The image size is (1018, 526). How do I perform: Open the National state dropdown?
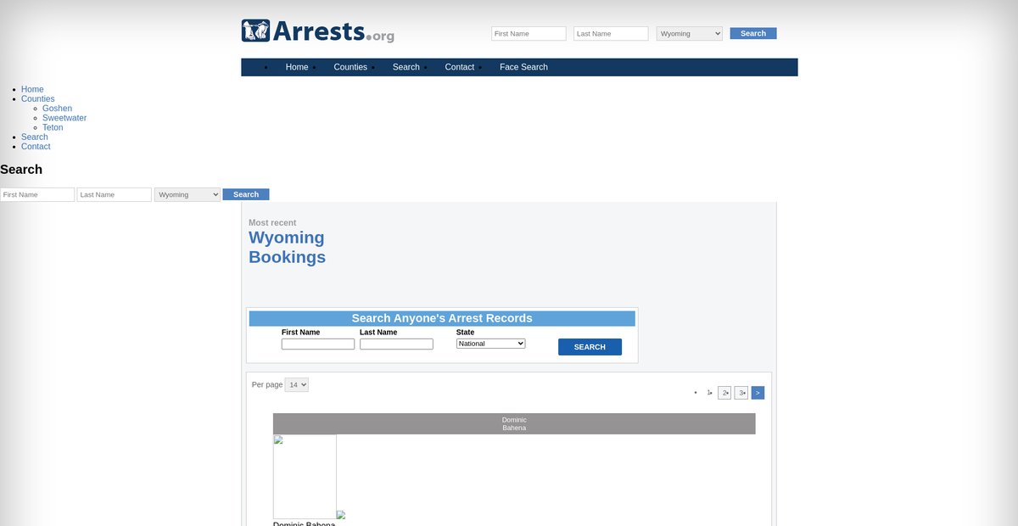point(491,344)
